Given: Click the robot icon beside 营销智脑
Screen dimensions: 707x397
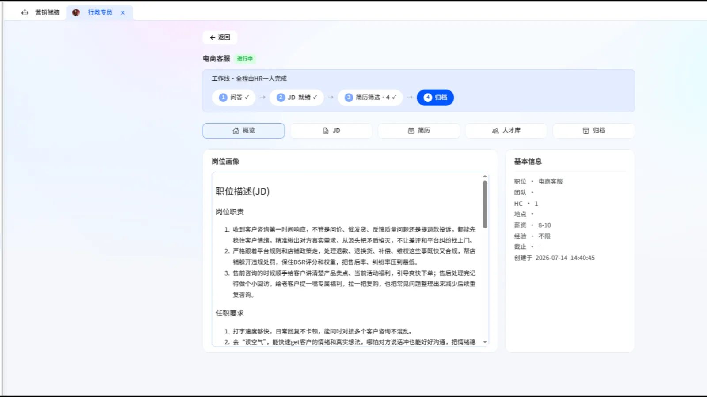Looking at the screenshot, I should point(25,12).
